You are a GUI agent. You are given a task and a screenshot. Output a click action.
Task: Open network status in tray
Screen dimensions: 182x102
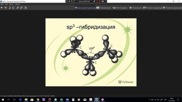(x=155, y=99)
